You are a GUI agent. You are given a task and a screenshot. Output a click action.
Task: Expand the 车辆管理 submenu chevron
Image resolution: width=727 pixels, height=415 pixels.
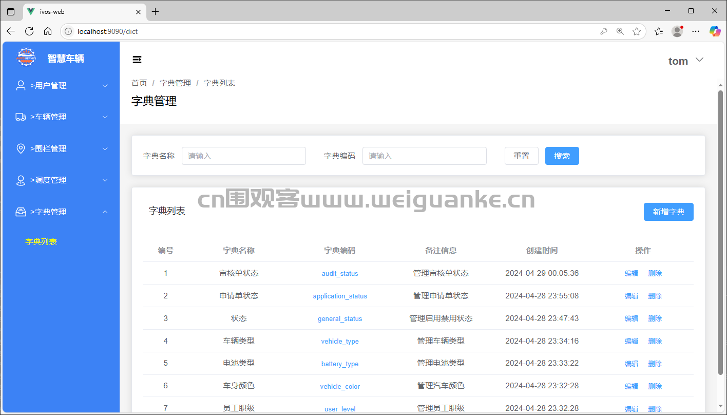(105, 117)
